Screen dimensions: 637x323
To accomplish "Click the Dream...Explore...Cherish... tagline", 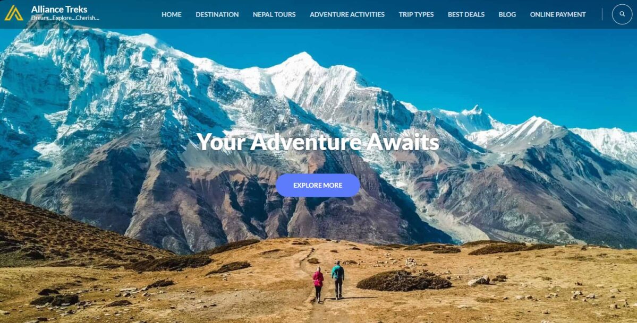I will tap(65, 18).
